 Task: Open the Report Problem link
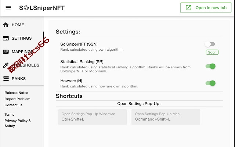point(17,99)
